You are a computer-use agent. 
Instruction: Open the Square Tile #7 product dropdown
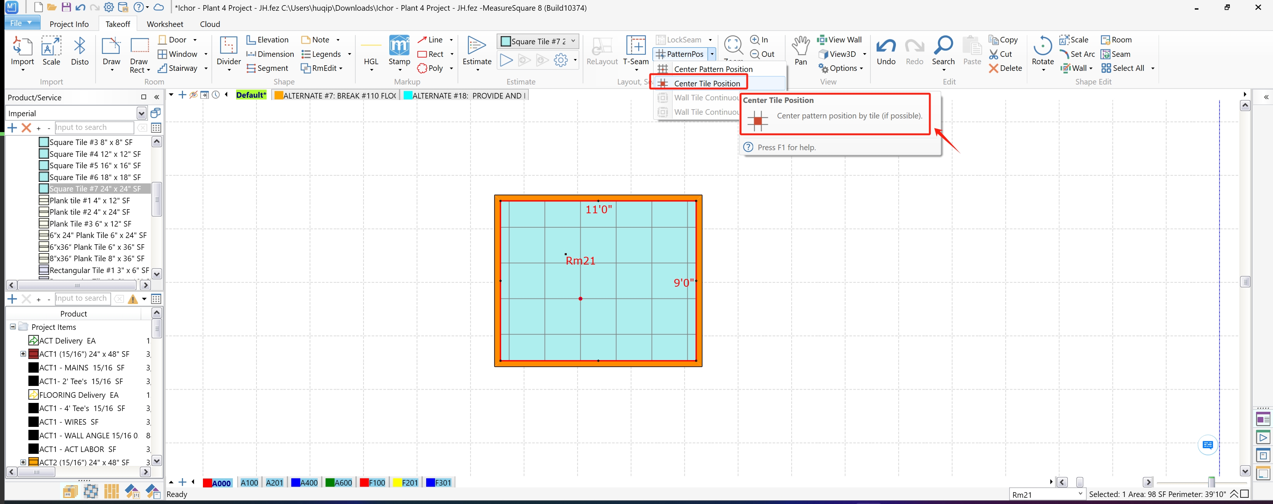573,41
